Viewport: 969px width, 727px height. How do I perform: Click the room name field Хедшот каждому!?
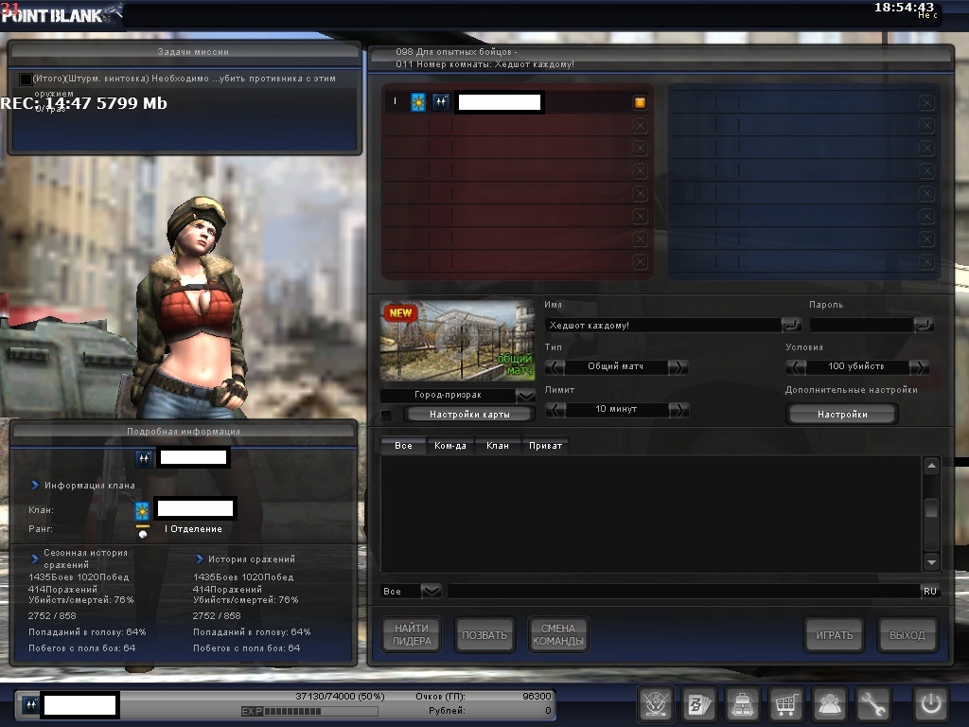pos(662,326)
